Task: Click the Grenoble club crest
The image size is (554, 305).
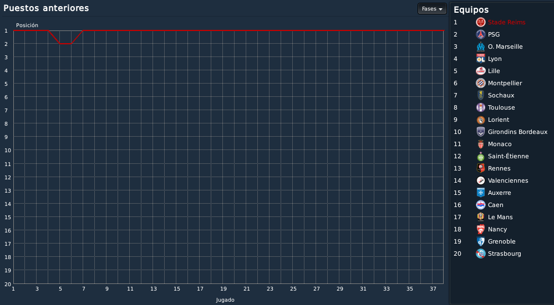Action: pyautogui.click(x=480, y=241)
